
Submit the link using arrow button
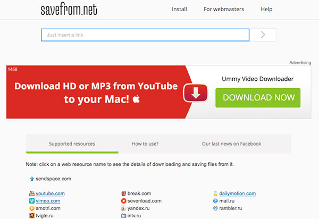point(263,35)
